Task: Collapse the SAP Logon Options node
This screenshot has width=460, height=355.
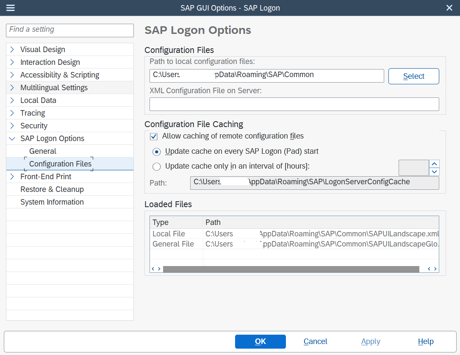Action: point(12,139)
